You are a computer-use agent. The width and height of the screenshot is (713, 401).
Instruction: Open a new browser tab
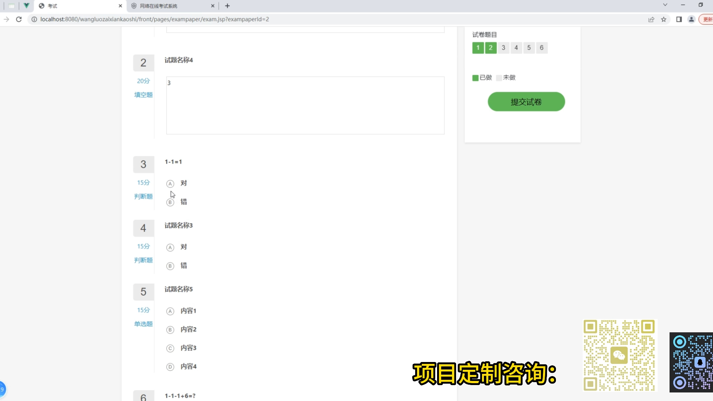click(227, 6)
